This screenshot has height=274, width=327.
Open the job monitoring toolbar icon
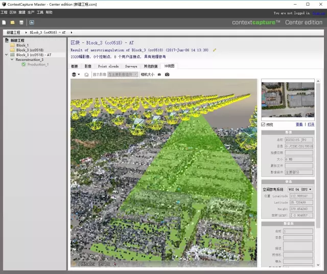click(x=32, y=22)
